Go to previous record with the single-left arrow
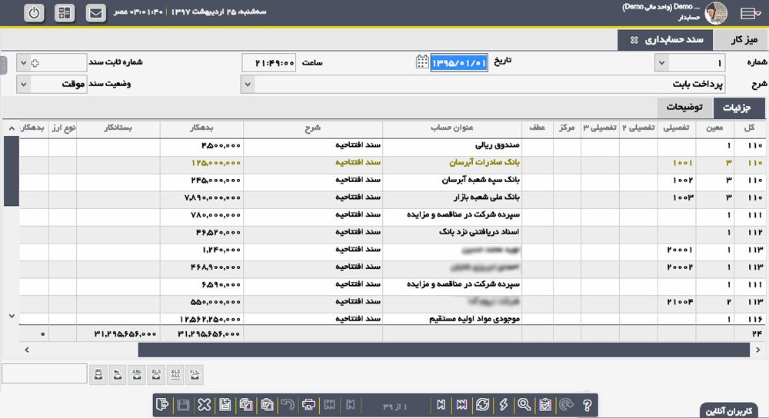769x418 pixels. click(350, 405)
